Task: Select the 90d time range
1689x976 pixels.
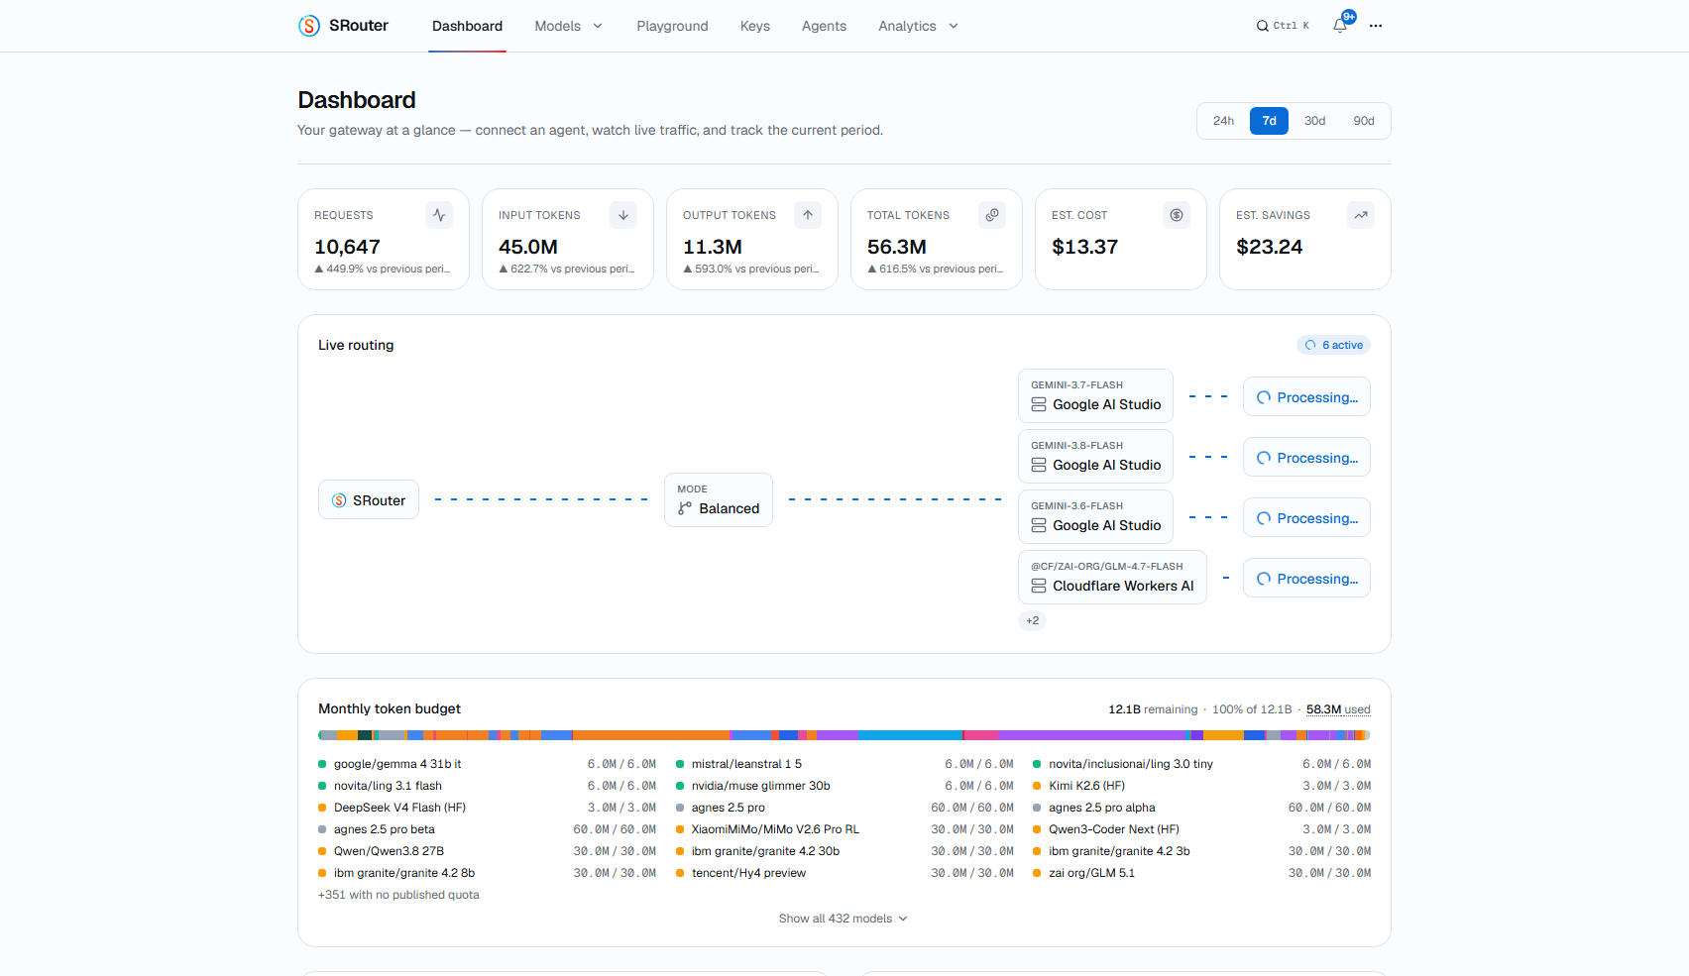Action: [1364, 121]
